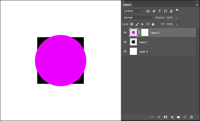Create new fill or adjustment layer

(172, 117)
